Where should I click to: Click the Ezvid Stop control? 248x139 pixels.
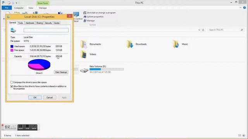tap(28, 127)
